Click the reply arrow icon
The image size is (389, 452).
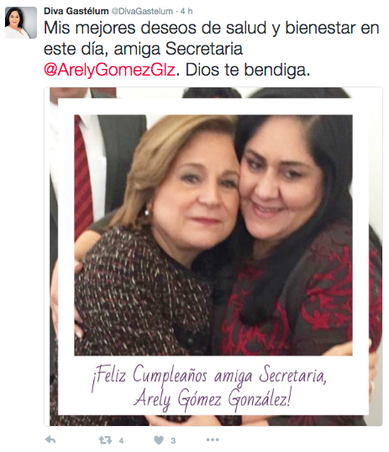50,439
